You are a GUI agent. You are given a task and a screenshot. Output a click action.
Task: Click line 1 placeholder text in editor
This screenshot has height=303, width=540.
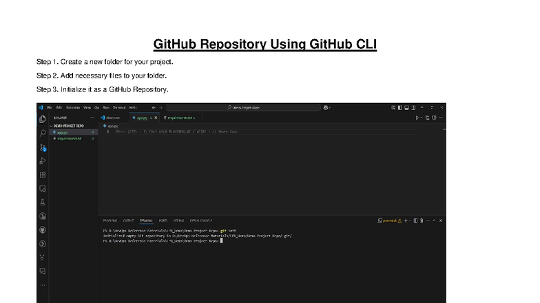(176, 132)
